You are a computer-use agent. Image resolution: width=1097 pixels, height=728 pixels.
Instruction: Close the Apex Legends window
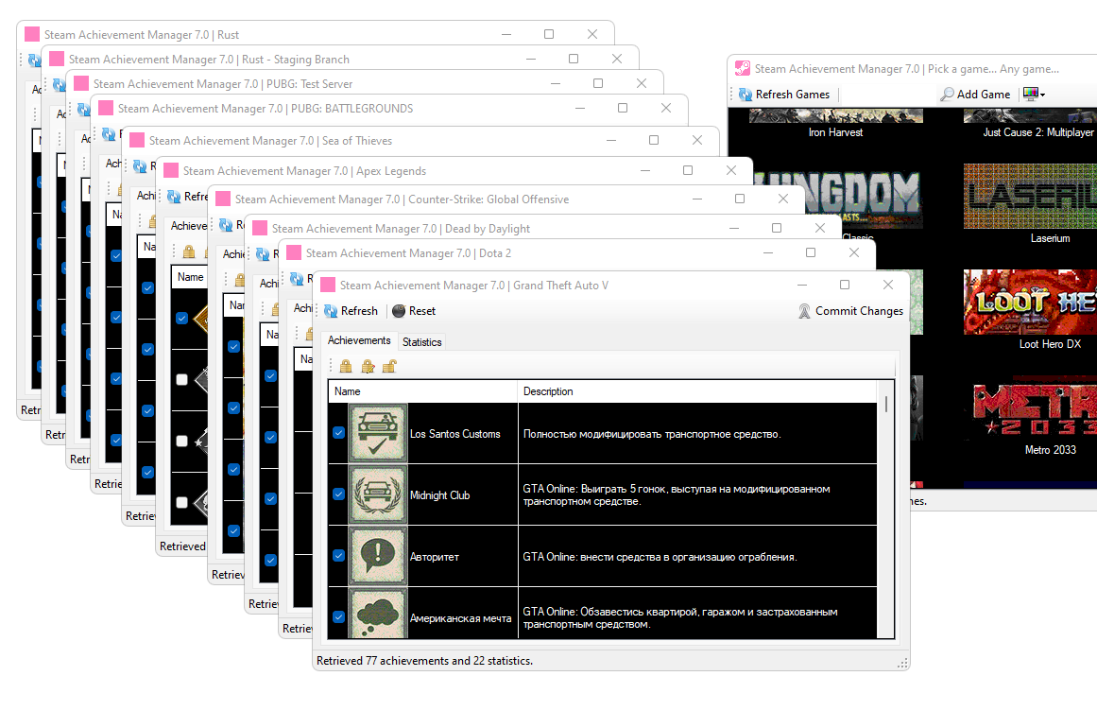pyautogui.click(x=731, y=170)
